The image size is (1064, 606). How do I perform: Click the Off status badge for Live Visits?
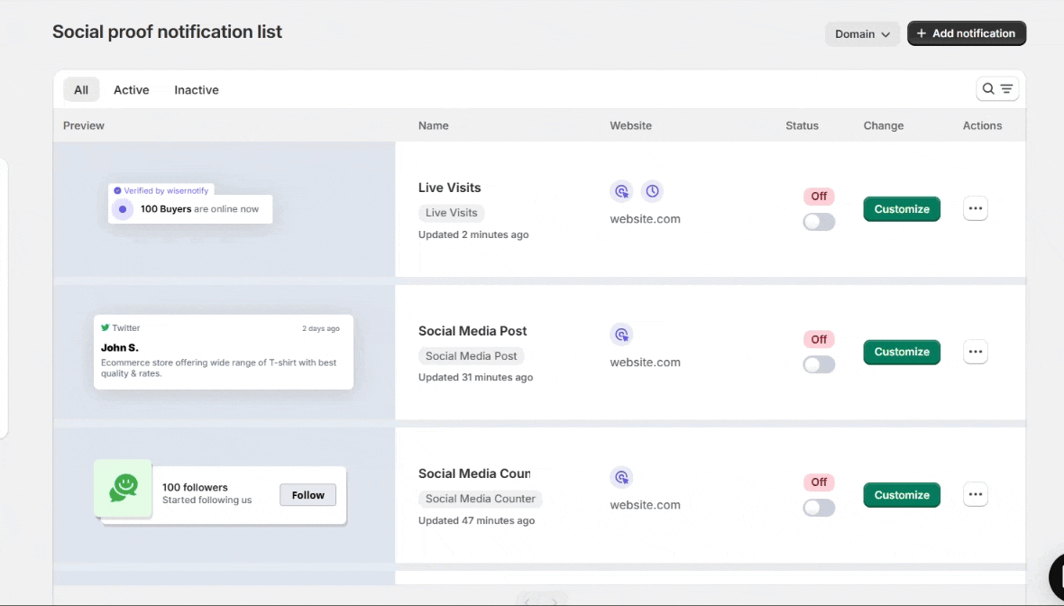pos(819,196)
